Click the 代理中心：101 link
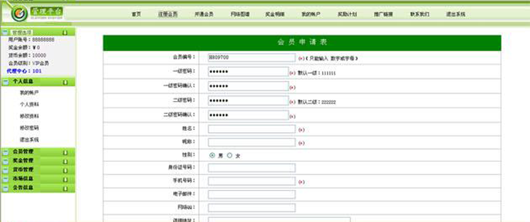This screenshot has height=222, width=530. 24,71
